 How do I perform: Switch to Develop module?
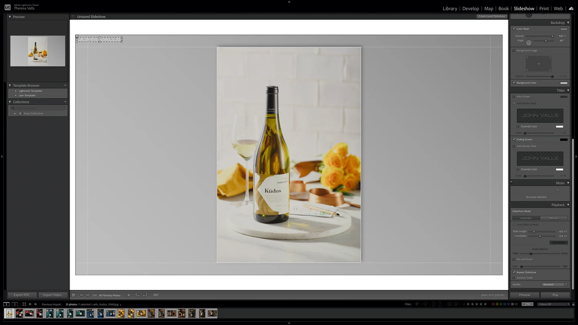click(x=470, y=8)
